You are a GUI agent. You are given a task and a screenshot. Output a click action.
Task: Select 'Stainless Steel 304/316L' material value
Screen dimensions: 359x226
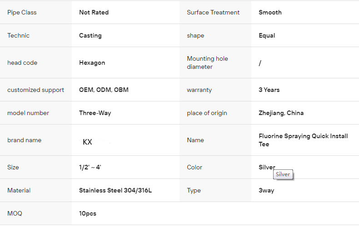115,190
